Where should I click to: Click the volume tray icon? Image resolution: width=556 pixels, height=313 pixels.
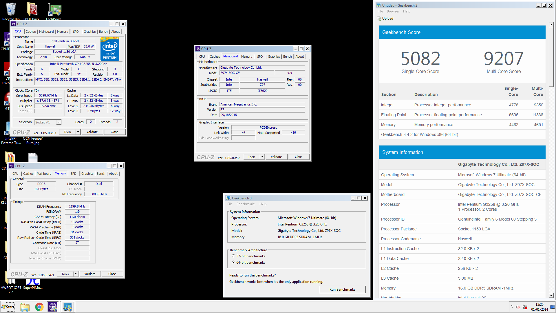coord(518,307)
